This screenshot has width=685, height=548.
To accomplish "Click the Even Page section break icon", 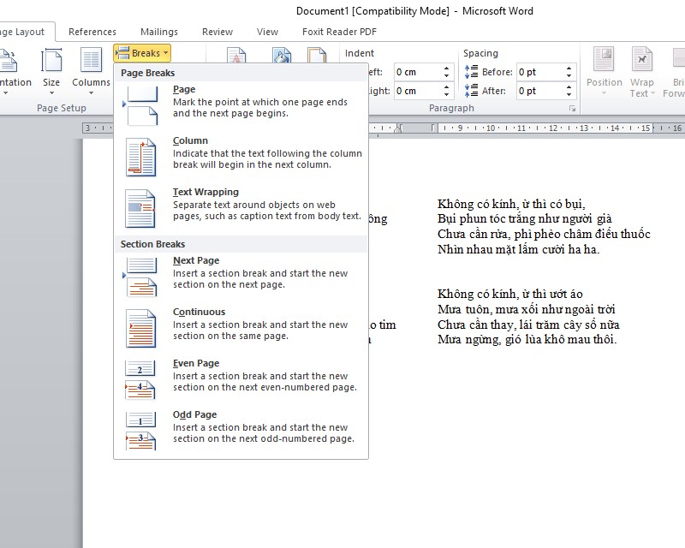I will [140, 380].
